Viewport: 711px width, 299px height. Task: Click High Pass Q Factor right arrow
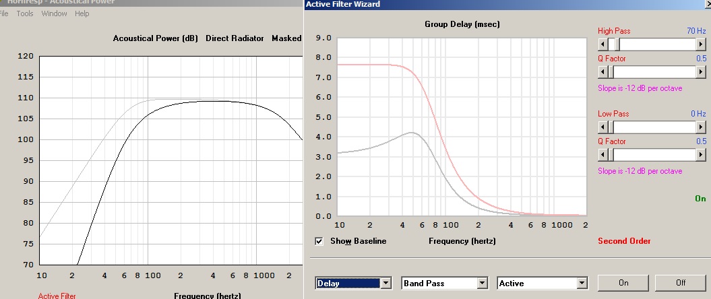pyautogui.click(x=701, y=72)
